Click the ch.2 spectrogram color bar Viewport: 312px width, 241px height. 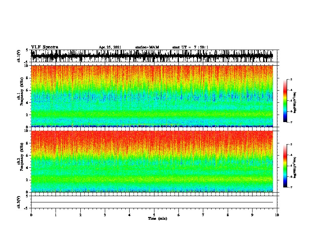coord(285,166)
